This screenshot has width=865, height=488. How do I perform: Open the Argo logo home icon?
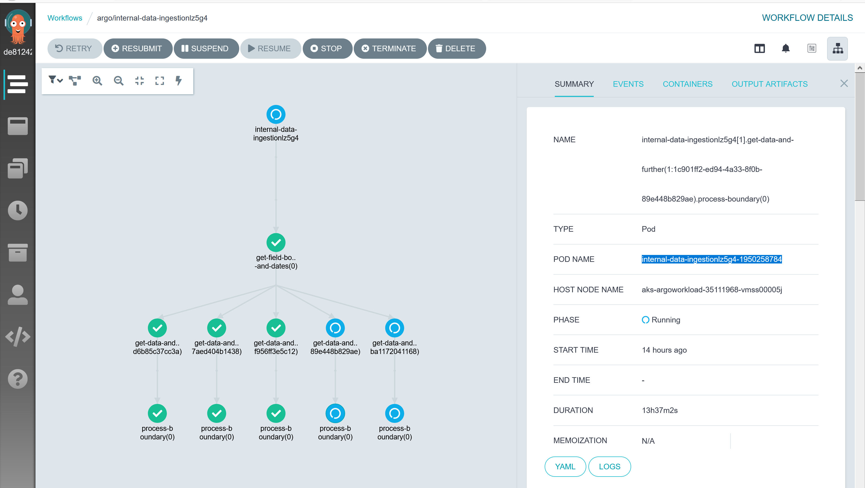pos(18,27)
